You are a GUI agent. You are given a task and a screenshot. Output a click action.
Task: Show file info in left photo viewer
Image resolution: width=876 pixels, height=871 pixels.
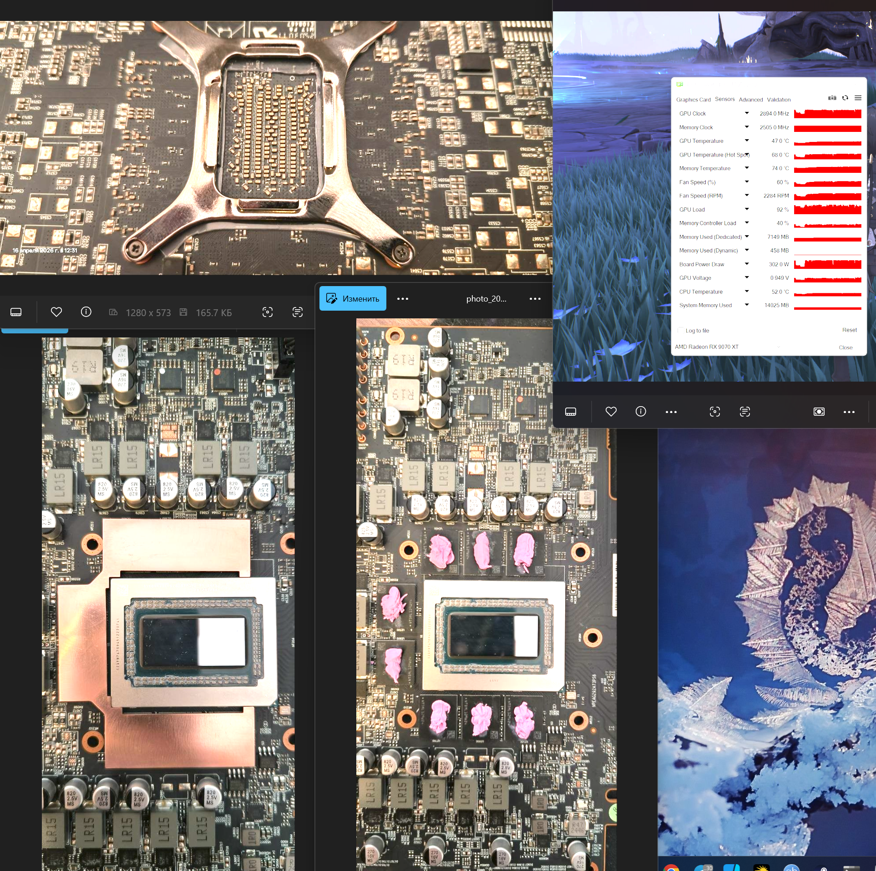point(86,312)
